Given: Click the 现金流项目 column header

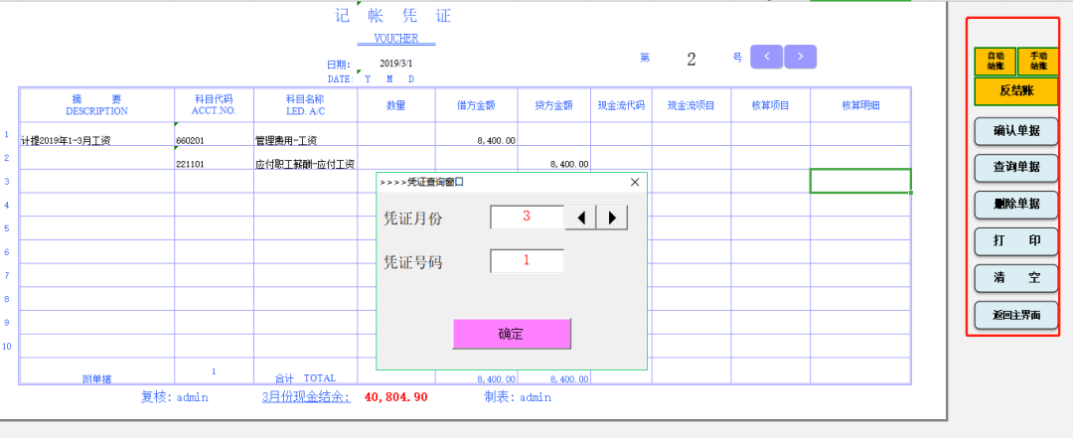Looking at the screenshot, I should point(691,104).
